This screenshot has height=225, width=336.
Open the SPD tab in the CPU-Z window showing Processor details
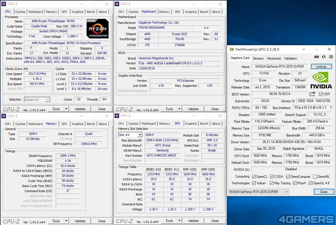coord(64,12)
